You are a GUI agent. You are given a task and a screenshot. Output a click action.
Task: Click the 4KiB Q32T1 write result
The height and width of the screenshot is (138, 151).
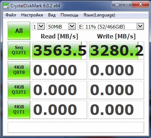116,90
